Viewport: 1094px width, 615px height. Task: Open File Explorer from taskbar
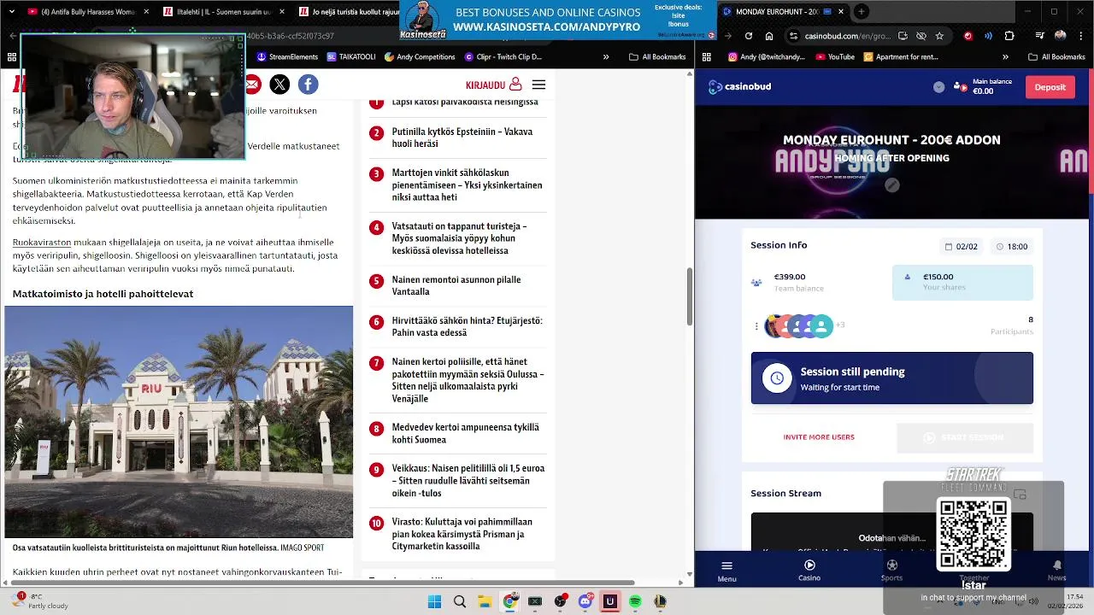tap(484, 601)
